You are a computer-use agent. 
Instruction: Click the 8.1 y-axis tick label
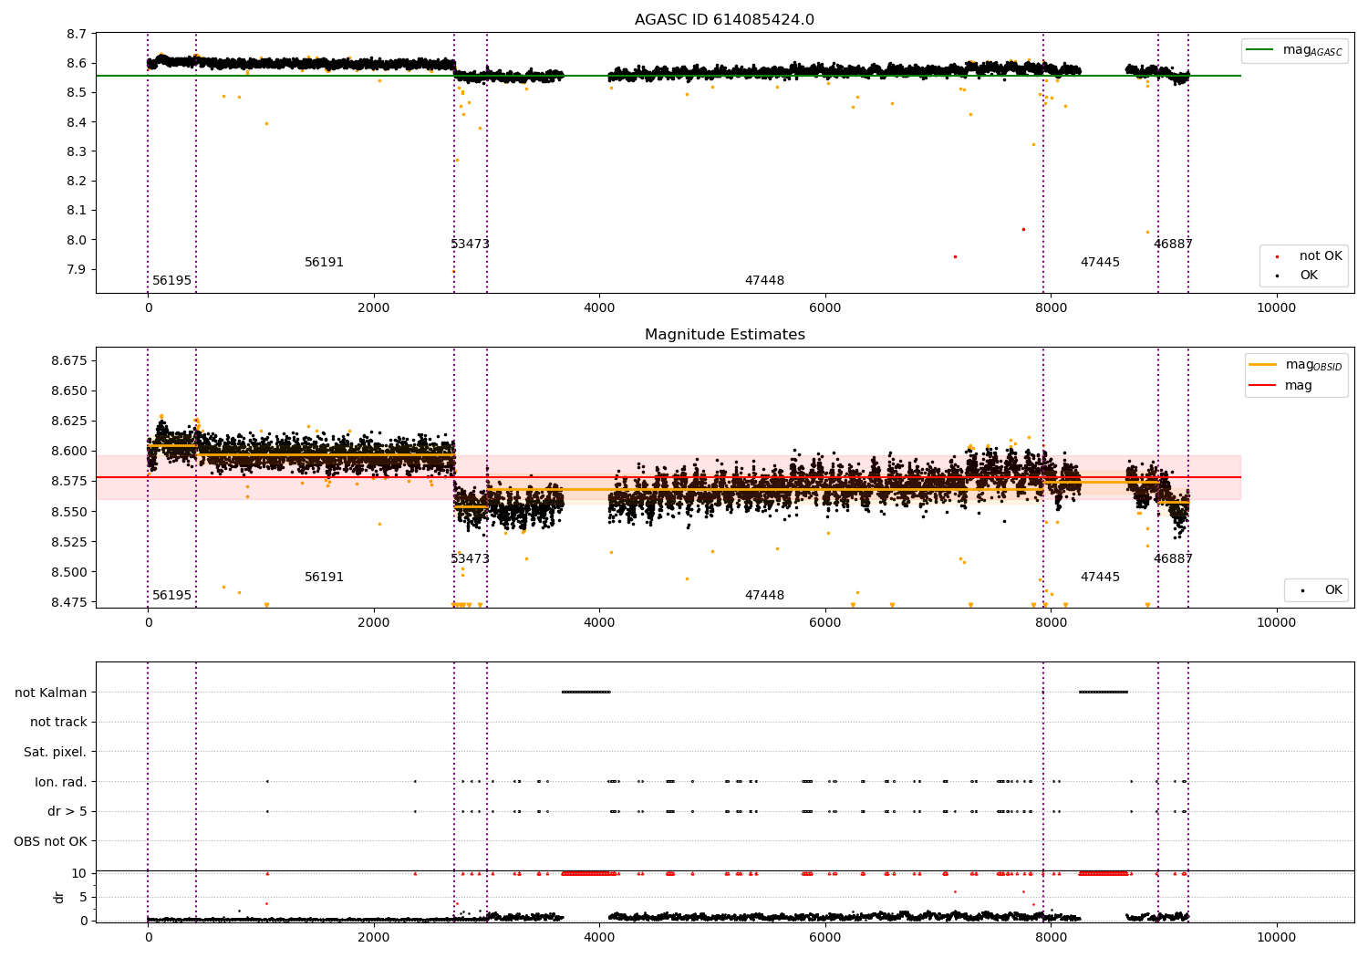(77, 210)
